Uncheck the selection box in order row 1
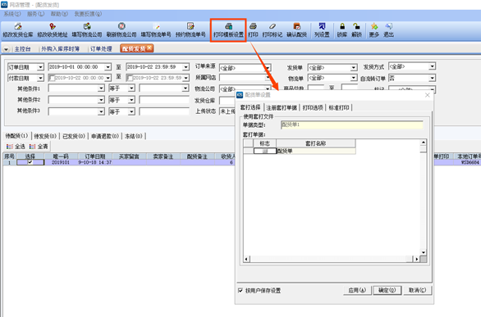 [x=30, y=162]
